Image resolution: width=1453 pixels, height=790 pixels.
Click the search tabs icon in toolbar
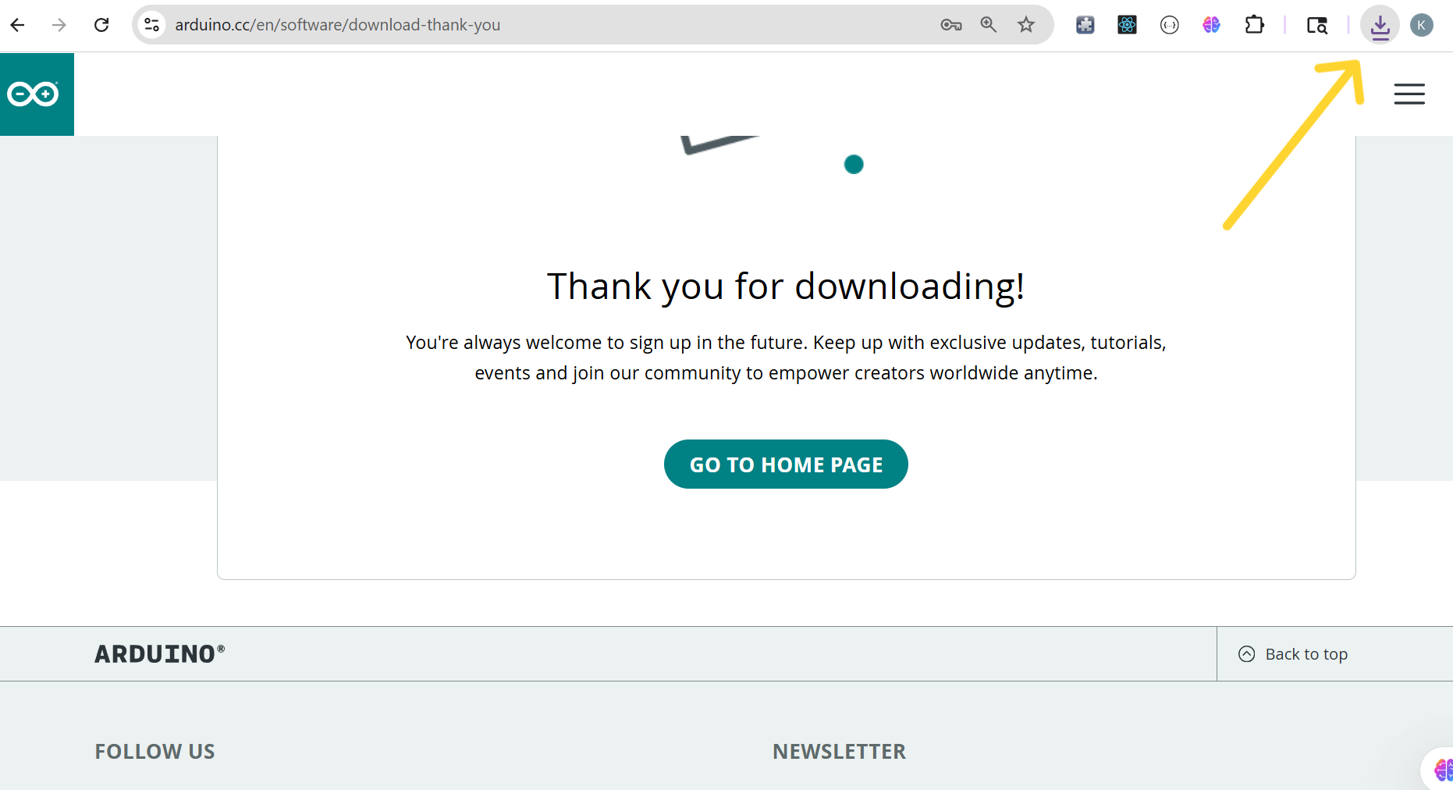[1317, 25]
